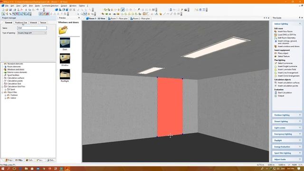
Task: Open the Output menu
Action: pos(64,6)
